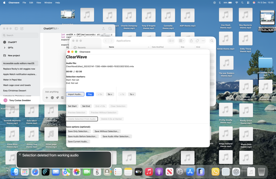Click the Import Audio... button

tap(75, 94)
